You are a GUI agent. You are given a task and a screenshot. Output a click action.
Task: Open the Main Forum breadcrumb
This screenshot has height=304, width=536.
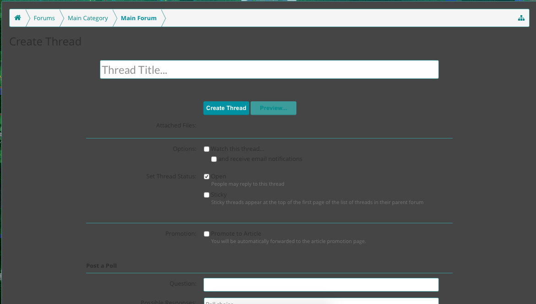tap(138, 18)
